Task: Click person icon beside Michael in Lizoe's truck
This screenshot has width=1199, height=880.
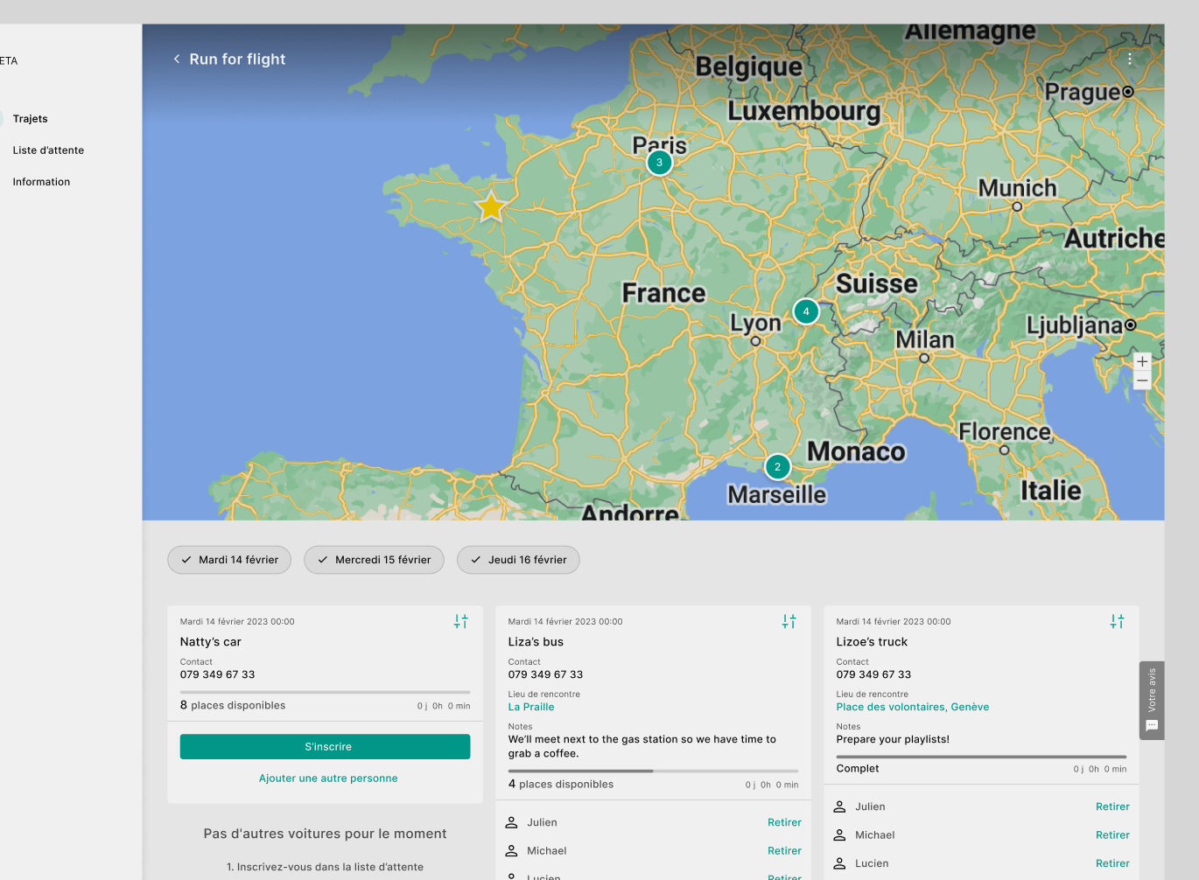Action: tap(839, 835)
